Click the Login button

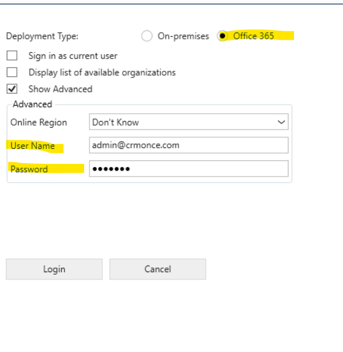coord(54,269)
